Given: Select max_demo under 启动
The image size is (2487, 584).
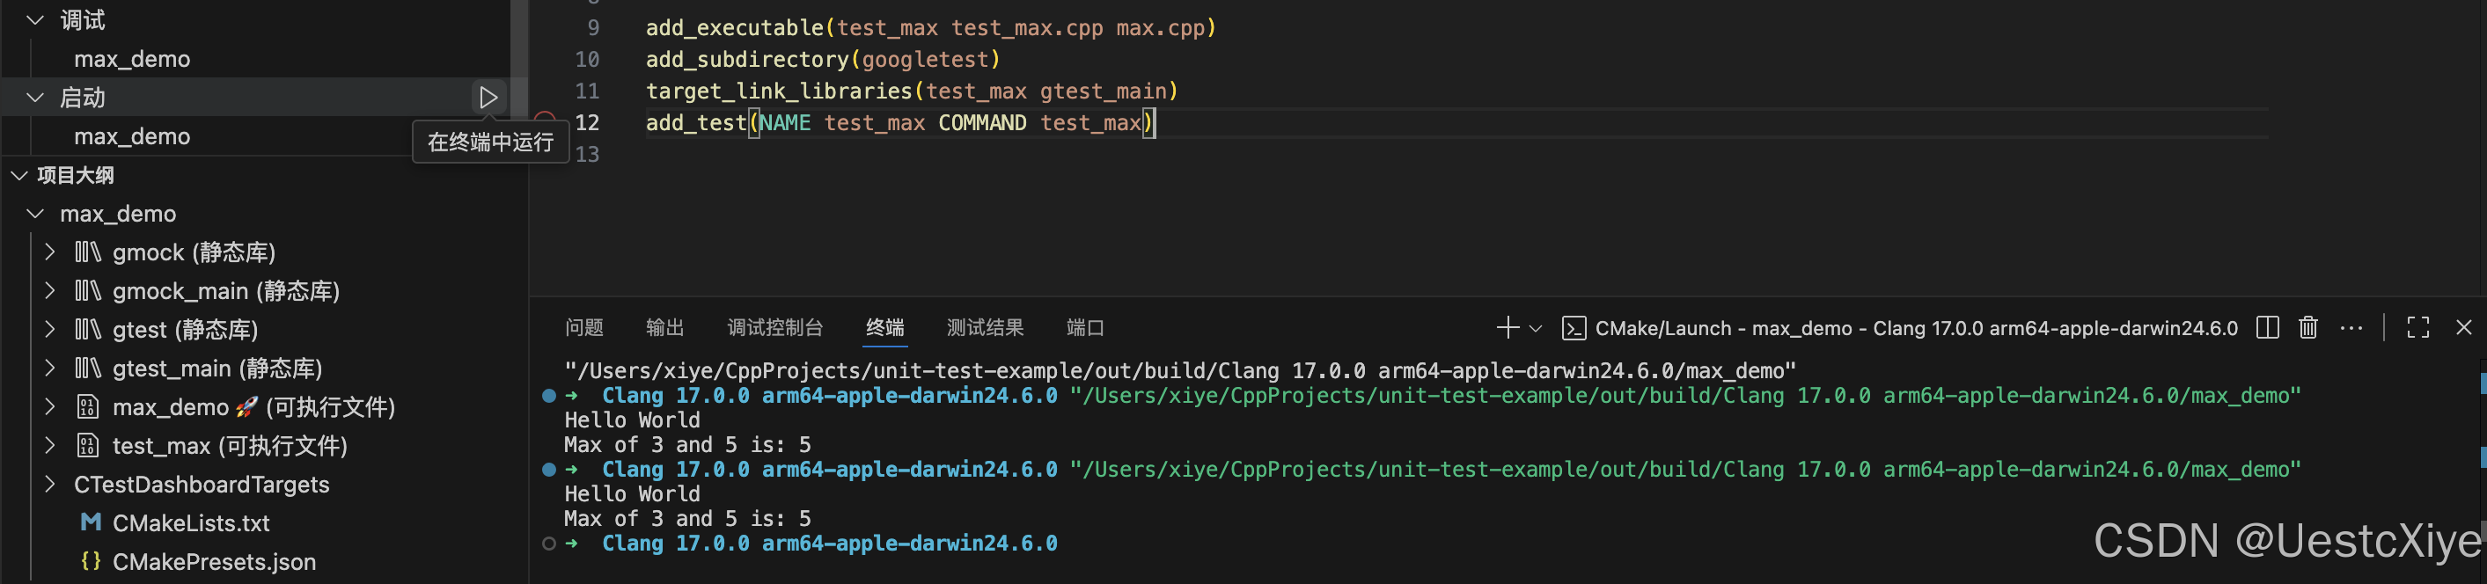Looking at the screenshot, I should pos(132,136).
